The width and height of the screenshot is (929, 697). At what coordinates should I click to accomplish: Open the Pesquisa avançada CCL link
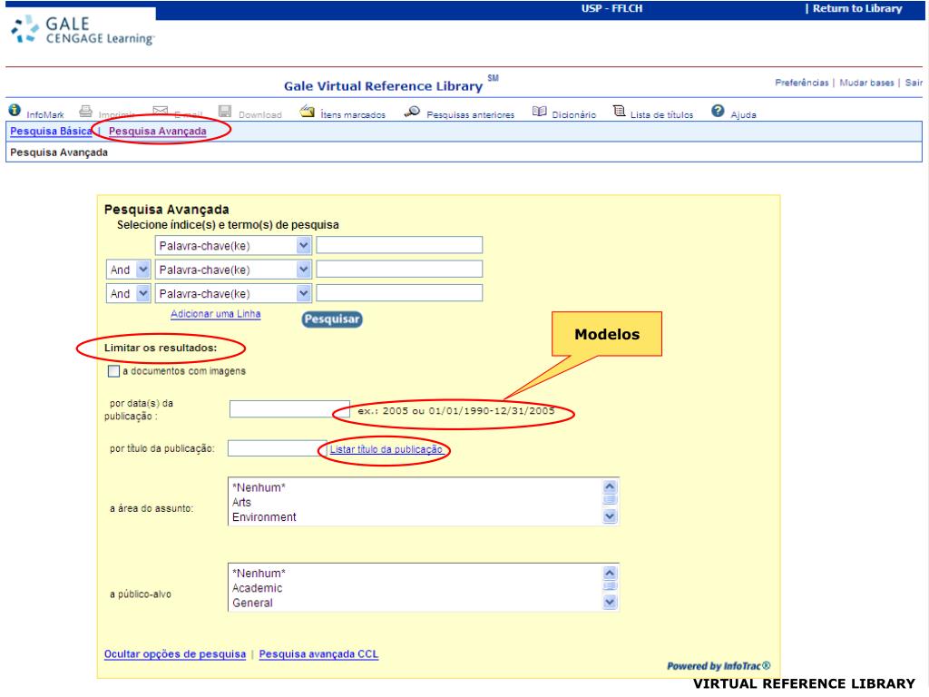click(318, 654)
